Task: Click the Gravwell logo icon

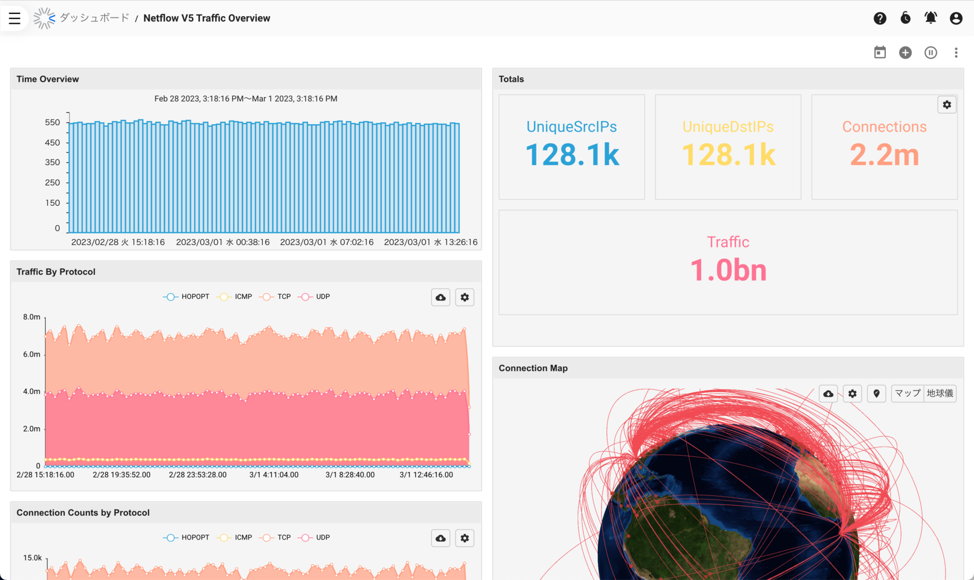Action: [44, 18]
